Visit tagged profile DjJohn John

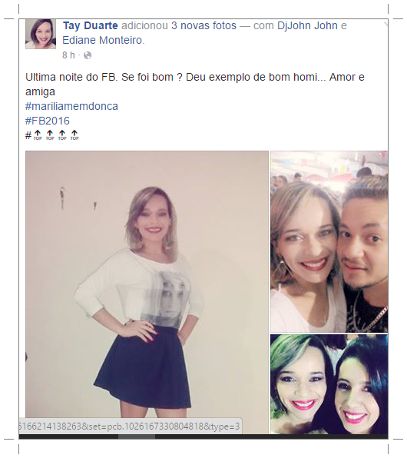coord(307,25)
